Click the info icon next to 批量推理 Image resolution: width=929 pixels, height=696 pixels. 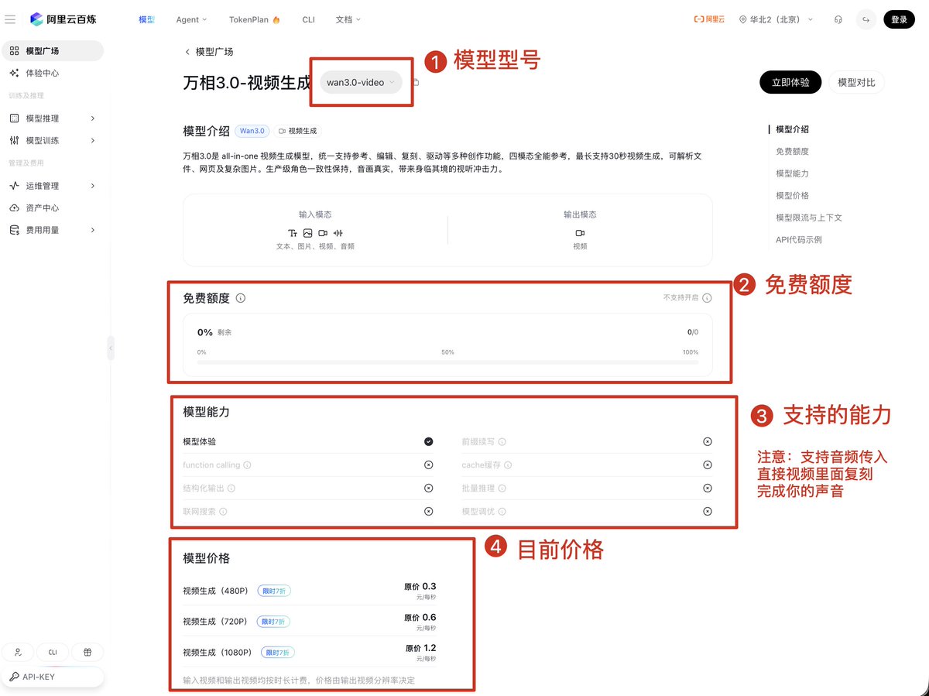point(502,489)
